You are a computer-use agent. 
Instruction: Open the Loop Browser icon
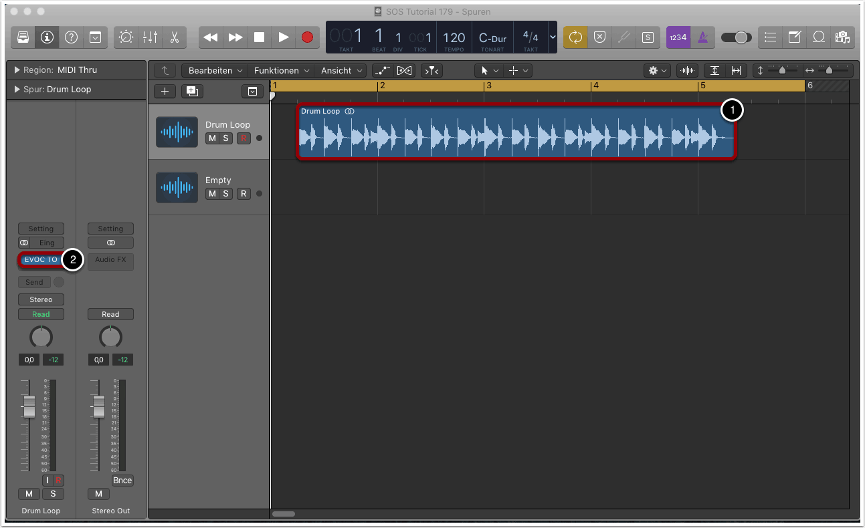tap(818, 37)
